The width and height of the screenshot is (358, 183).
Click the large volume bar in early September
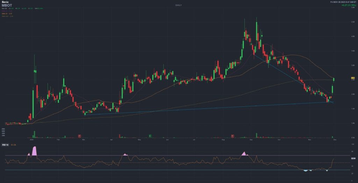256,135
